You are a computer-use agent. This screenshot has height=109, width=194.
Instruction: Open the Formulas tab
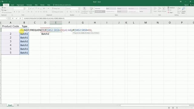[29, 5]
